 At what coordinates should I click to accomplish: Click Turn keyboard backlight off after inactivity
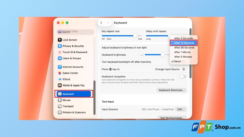(127, 62)
